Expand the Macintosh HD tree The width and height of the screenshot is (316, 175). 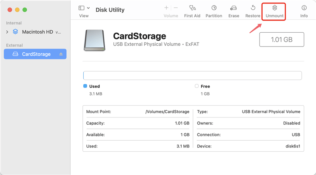coord(7,32)
